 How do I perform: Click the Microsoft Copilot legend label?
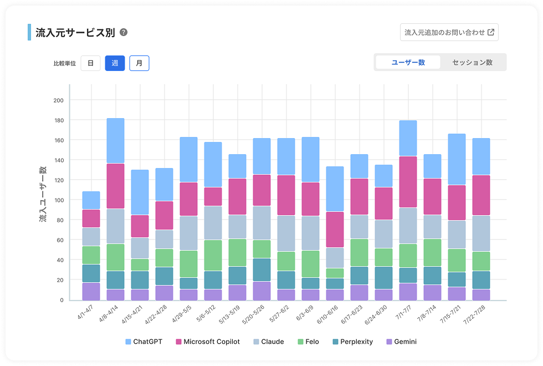[212, 342]
